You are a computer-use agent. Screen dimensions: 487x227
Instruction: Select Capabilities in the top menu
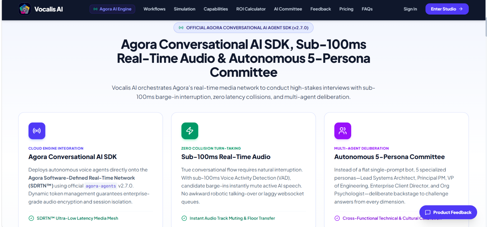pyautogui.click(x=216, y=9)
